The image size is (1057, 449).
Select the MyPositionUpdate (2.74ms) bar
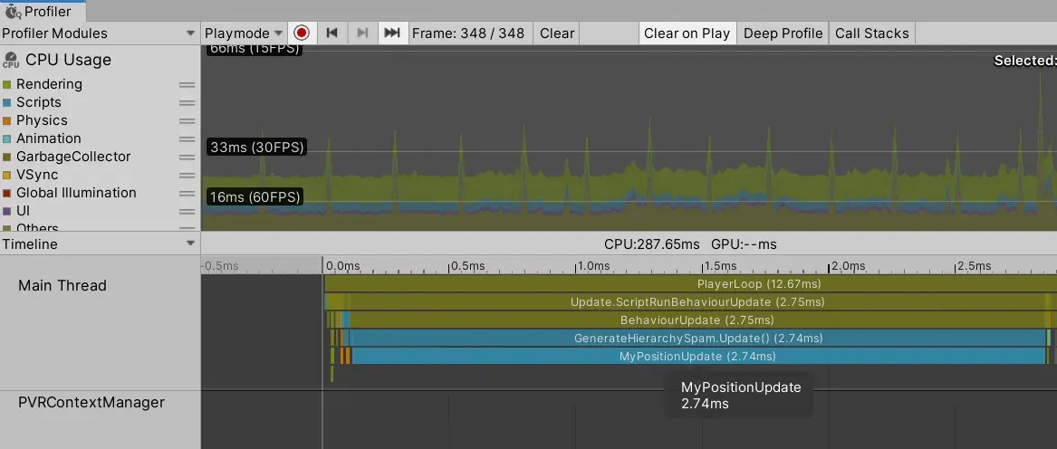point(698,356)
